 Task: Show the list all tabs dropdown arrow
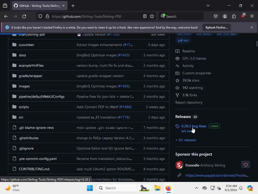208,6
